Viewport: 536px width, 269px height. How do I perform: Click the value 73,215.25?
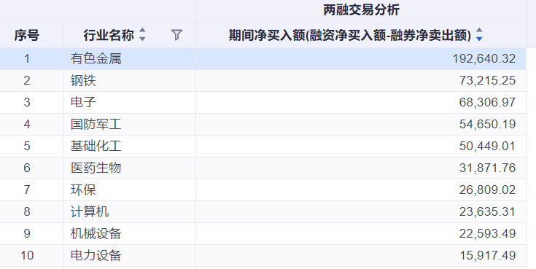pyautogui.click(x=487, y=81)
